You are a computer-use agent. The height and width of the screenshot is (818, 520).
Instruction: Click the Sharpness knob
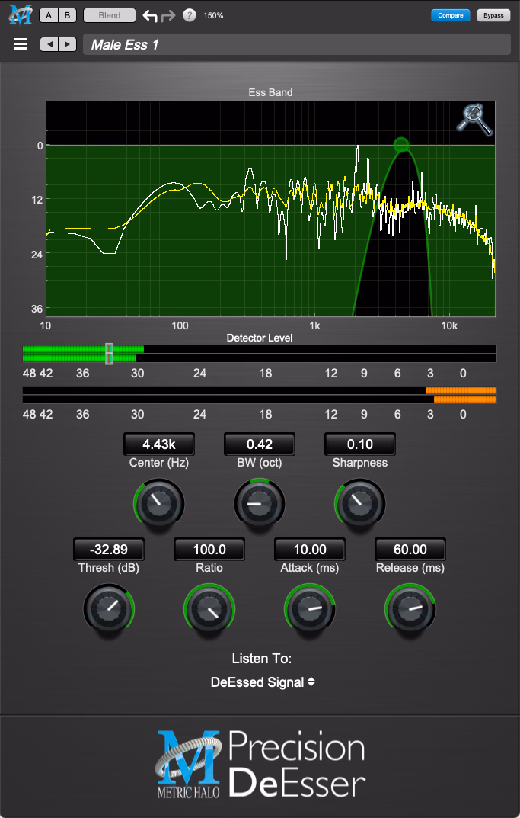(x=360, y=504)
